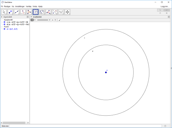
Task: Click the algebra panel horizontal scrollbar
Action: tap(14, 123)
